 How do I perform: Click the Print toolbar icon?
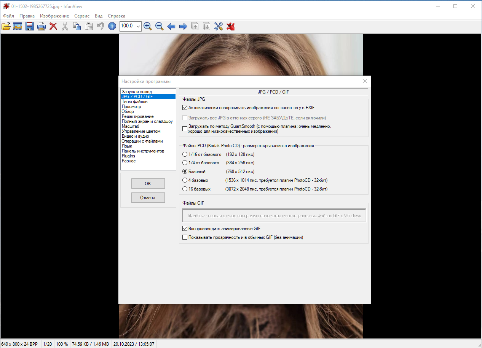coord(41,26)
